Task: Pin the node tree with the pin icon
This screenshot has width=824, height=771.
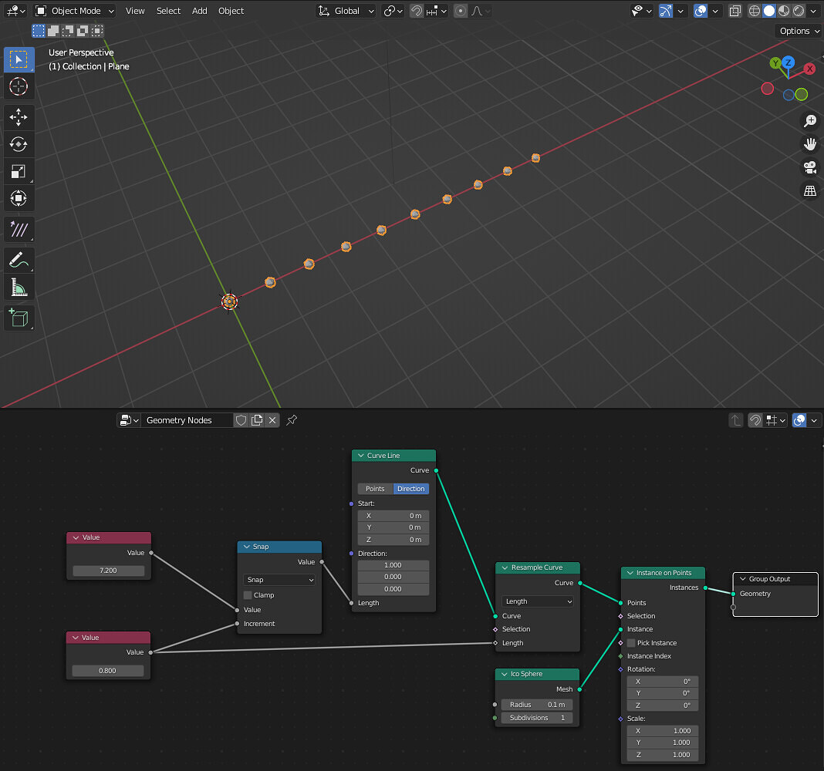Action: click(292, 420)
